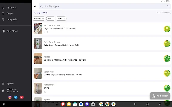Select Eyüp Sabri Tuncer Doğal Nane Özlü

point(61,45)
